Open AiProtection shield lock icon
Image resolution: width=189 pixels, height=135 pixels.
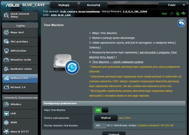(x=6, y=51)
